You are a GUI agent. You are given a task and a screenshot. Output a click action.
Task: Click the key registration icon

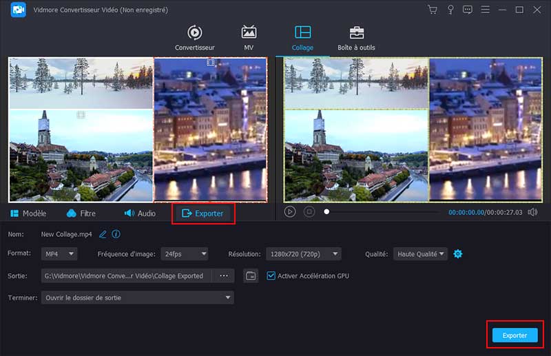pyautogui.click(x=450, y=10)
